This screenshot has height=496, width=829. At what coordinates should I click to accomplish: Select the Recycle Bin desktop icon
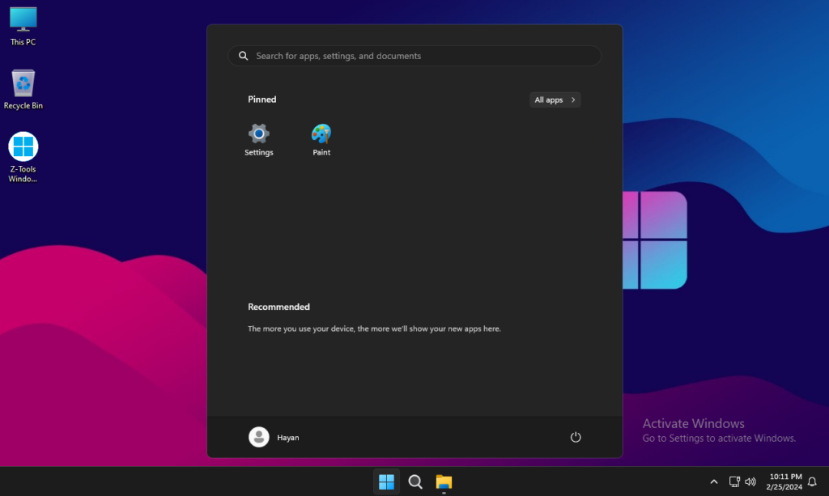pyautogui.click(x=23, y=87)
